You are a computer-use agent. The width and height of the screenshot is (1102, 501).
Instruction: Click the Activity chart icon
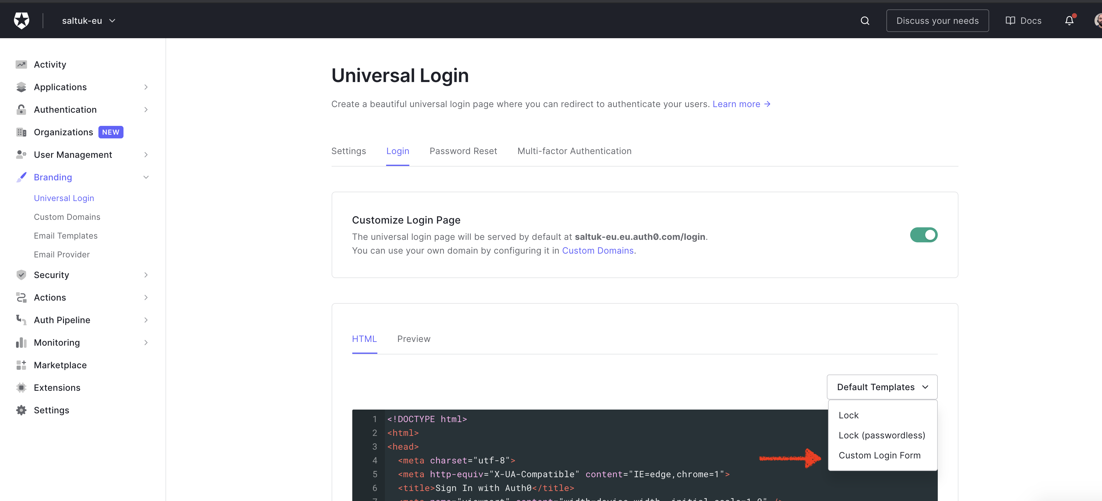21,65
